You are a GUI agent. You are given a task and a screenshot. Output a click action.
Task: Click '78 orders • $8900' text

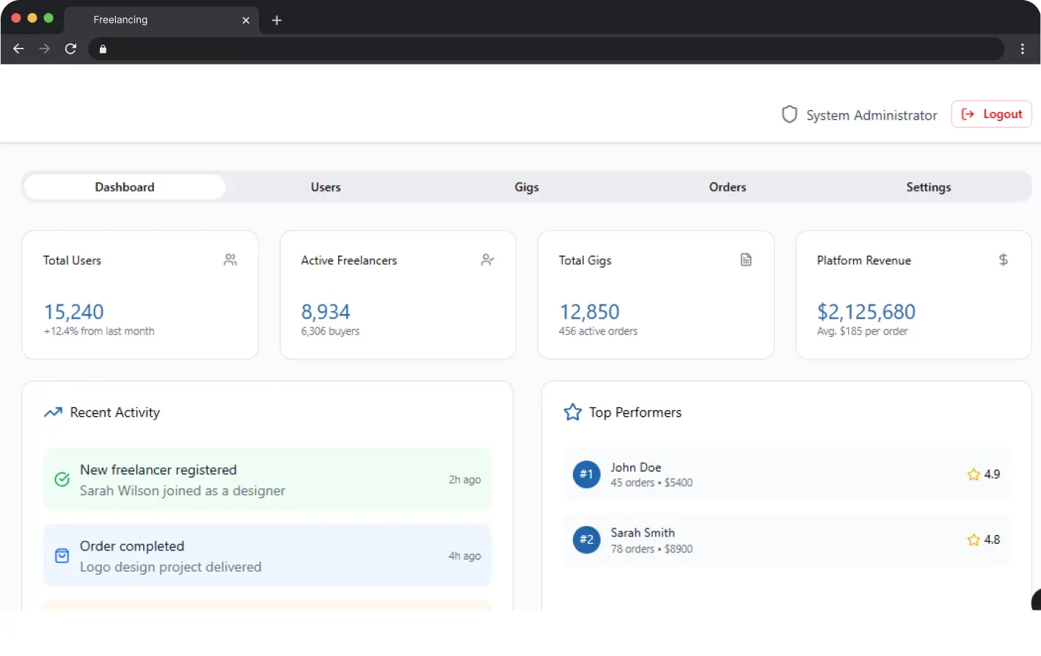pos(651,549)
